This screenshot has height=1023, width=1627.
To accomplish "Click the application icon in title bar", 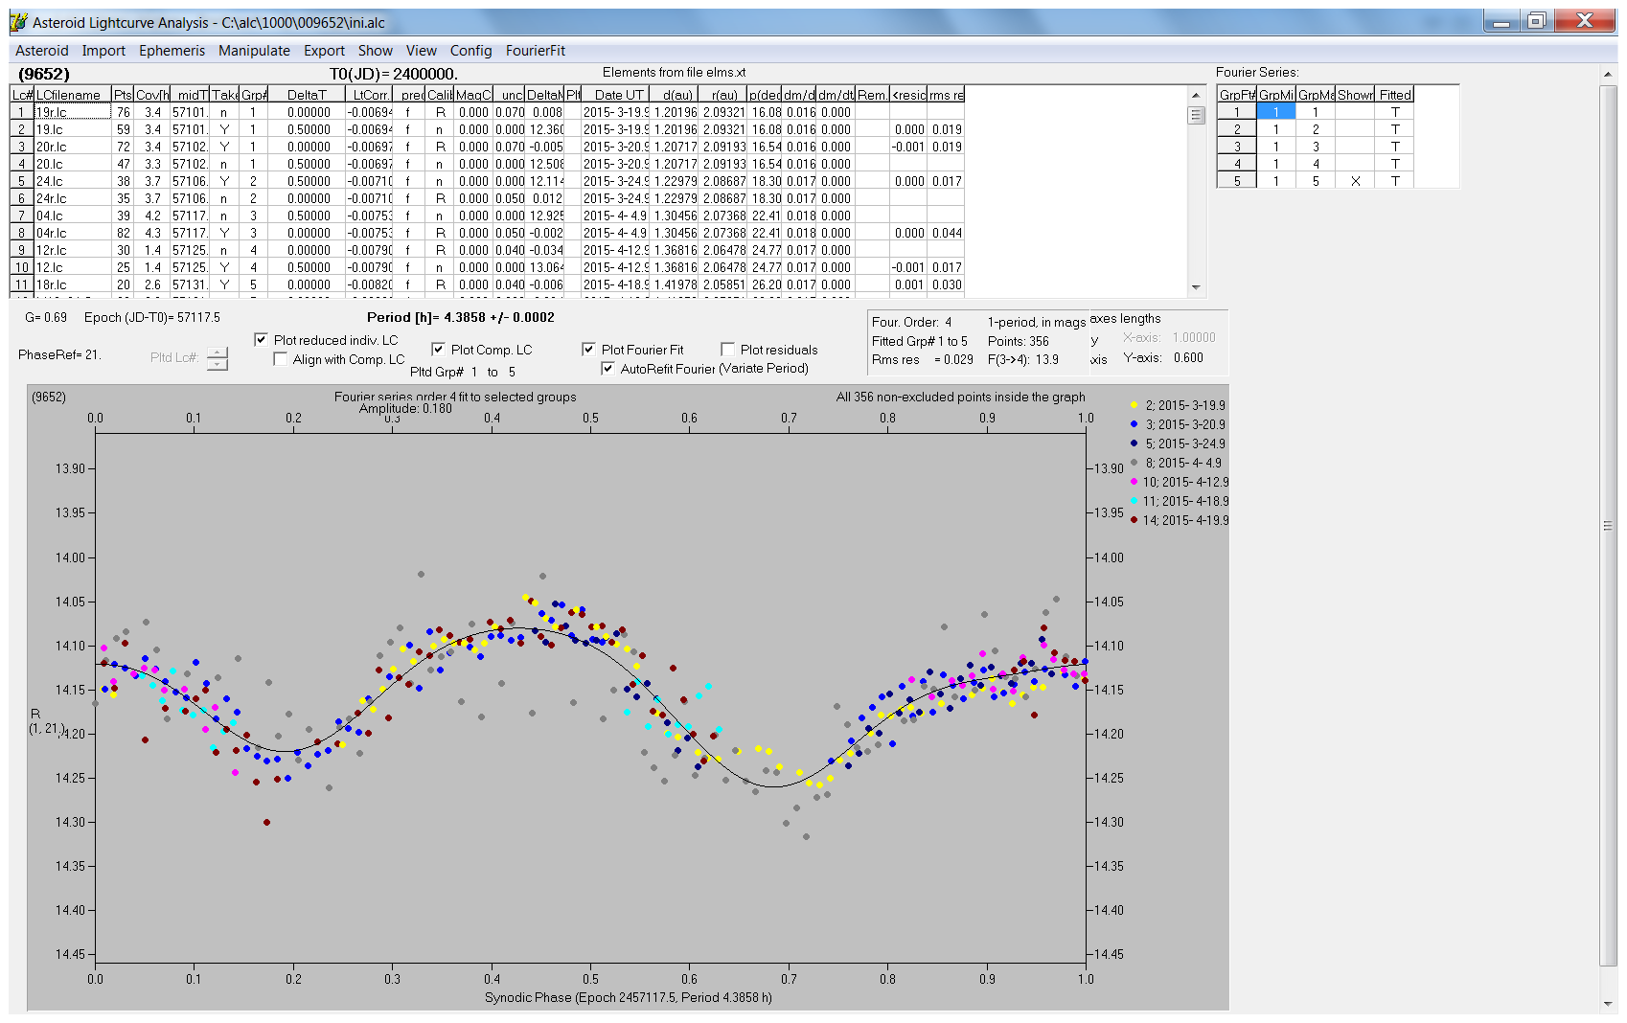I will coord(19,22).
